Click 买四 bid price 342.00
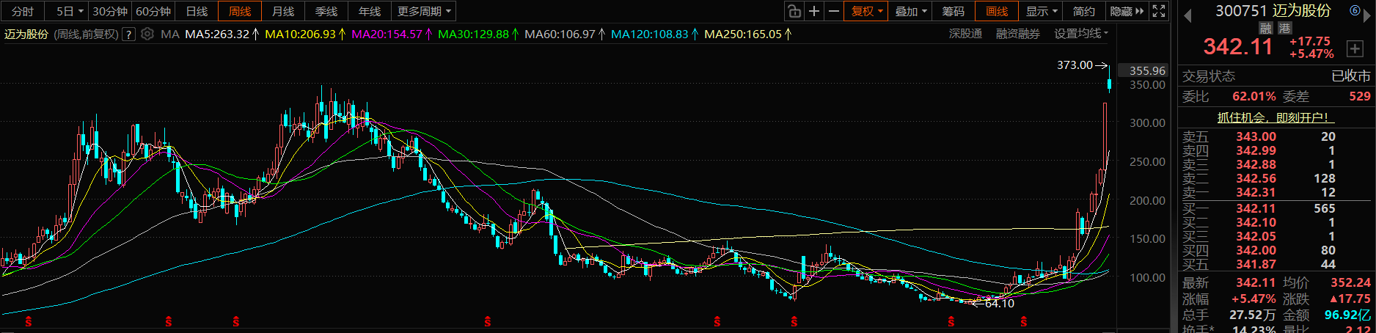Screen dimensions: 1376x333 (1256, 250)
